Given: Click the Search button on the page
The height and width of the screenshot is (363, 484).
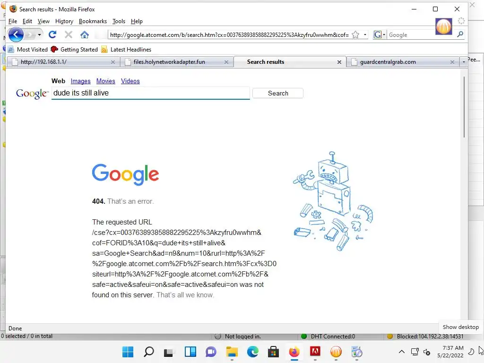Looking at the screenshot, I should 278,93.
